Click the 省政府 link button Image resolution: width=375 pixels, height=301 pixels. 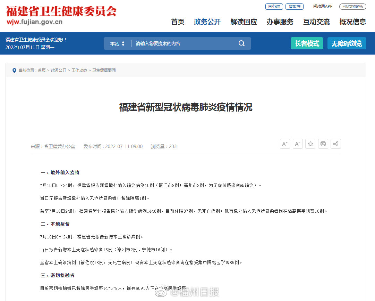point(295,7)
